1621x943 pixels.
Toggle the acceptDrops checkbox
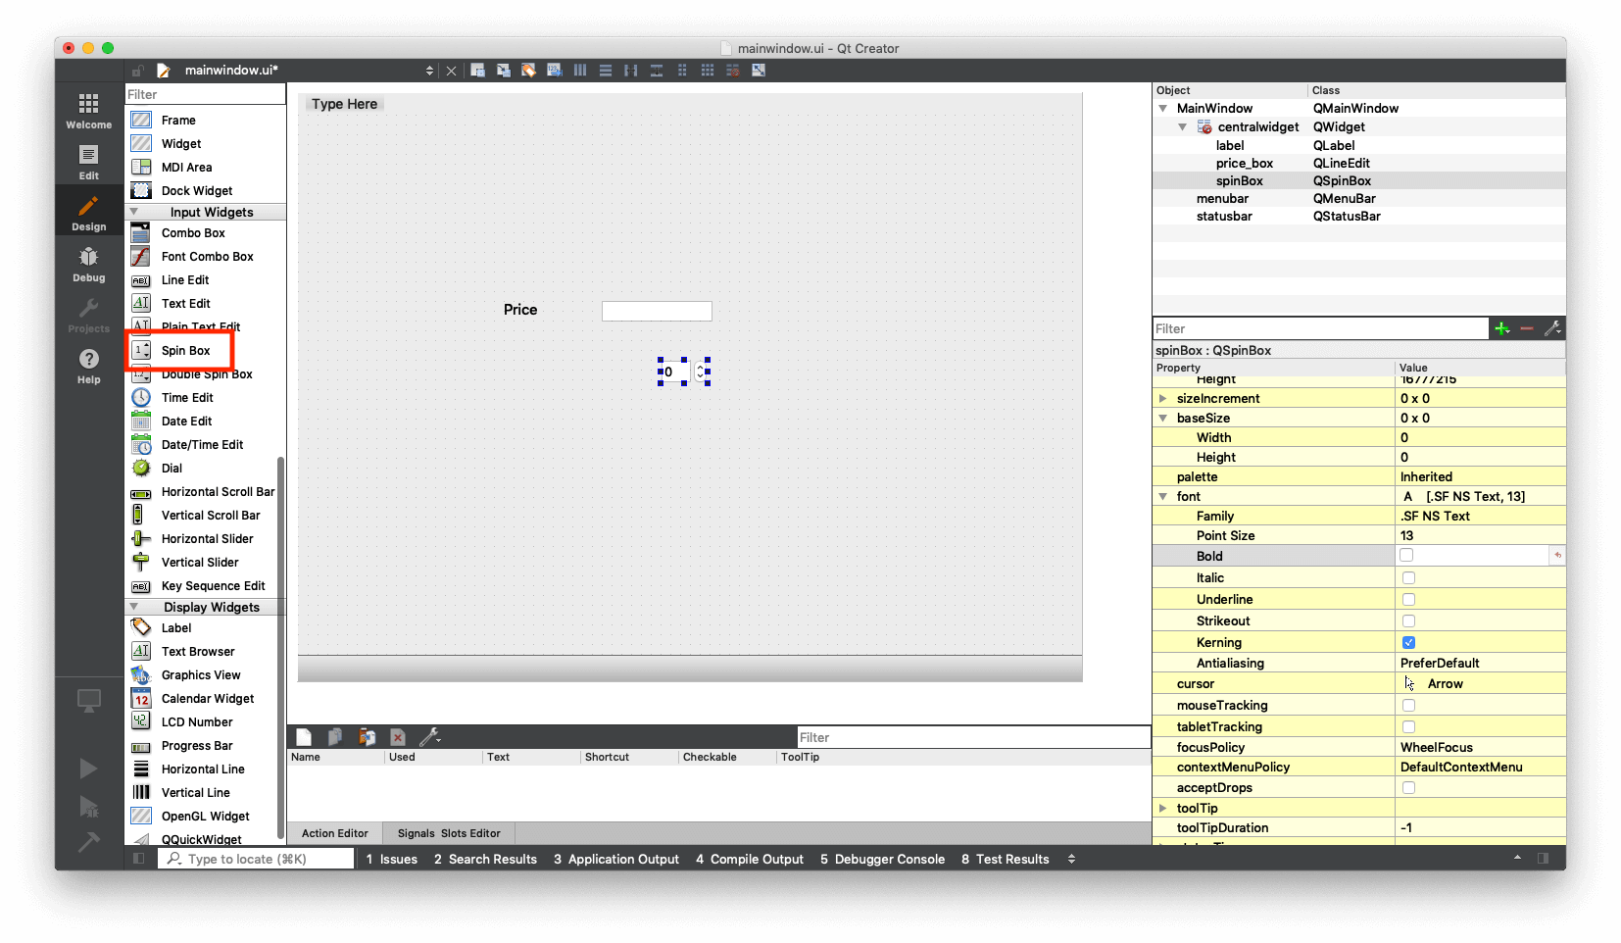pos(1408,788)
